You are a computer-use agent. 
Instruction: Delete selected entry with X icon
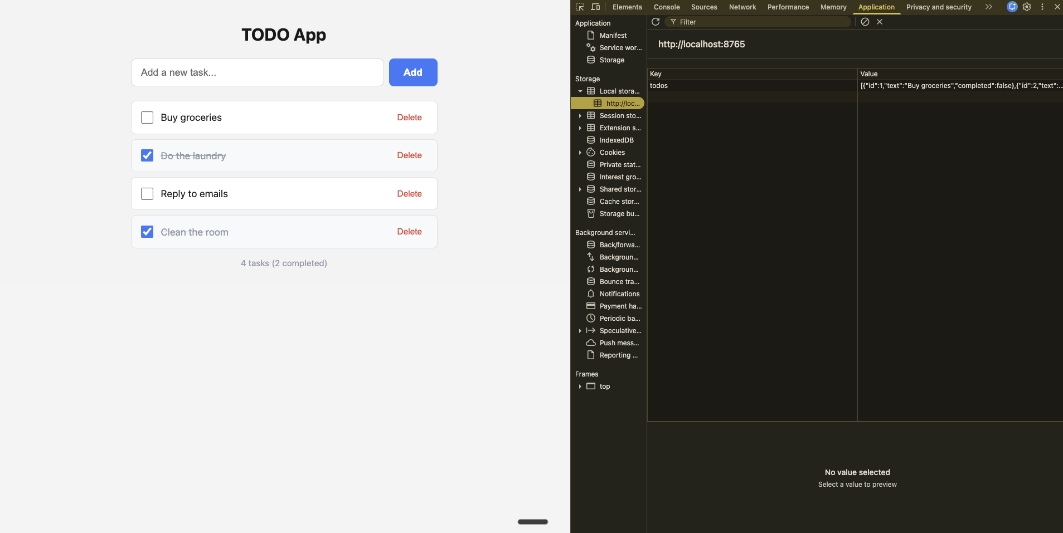[x=880, y=22]
